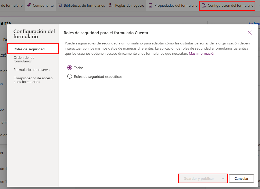Click the Bibliotecas de formularios JS icon
This screenshot has width=260, height=189.
(x=60, y=5)
